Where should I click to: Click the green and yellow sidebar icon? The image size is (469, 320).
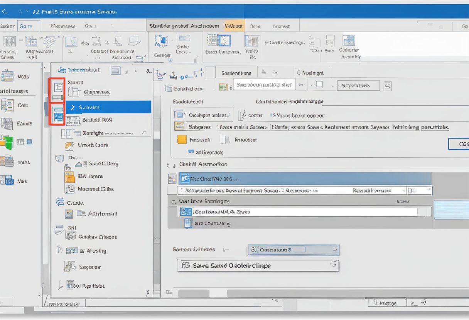pos(7,143)
